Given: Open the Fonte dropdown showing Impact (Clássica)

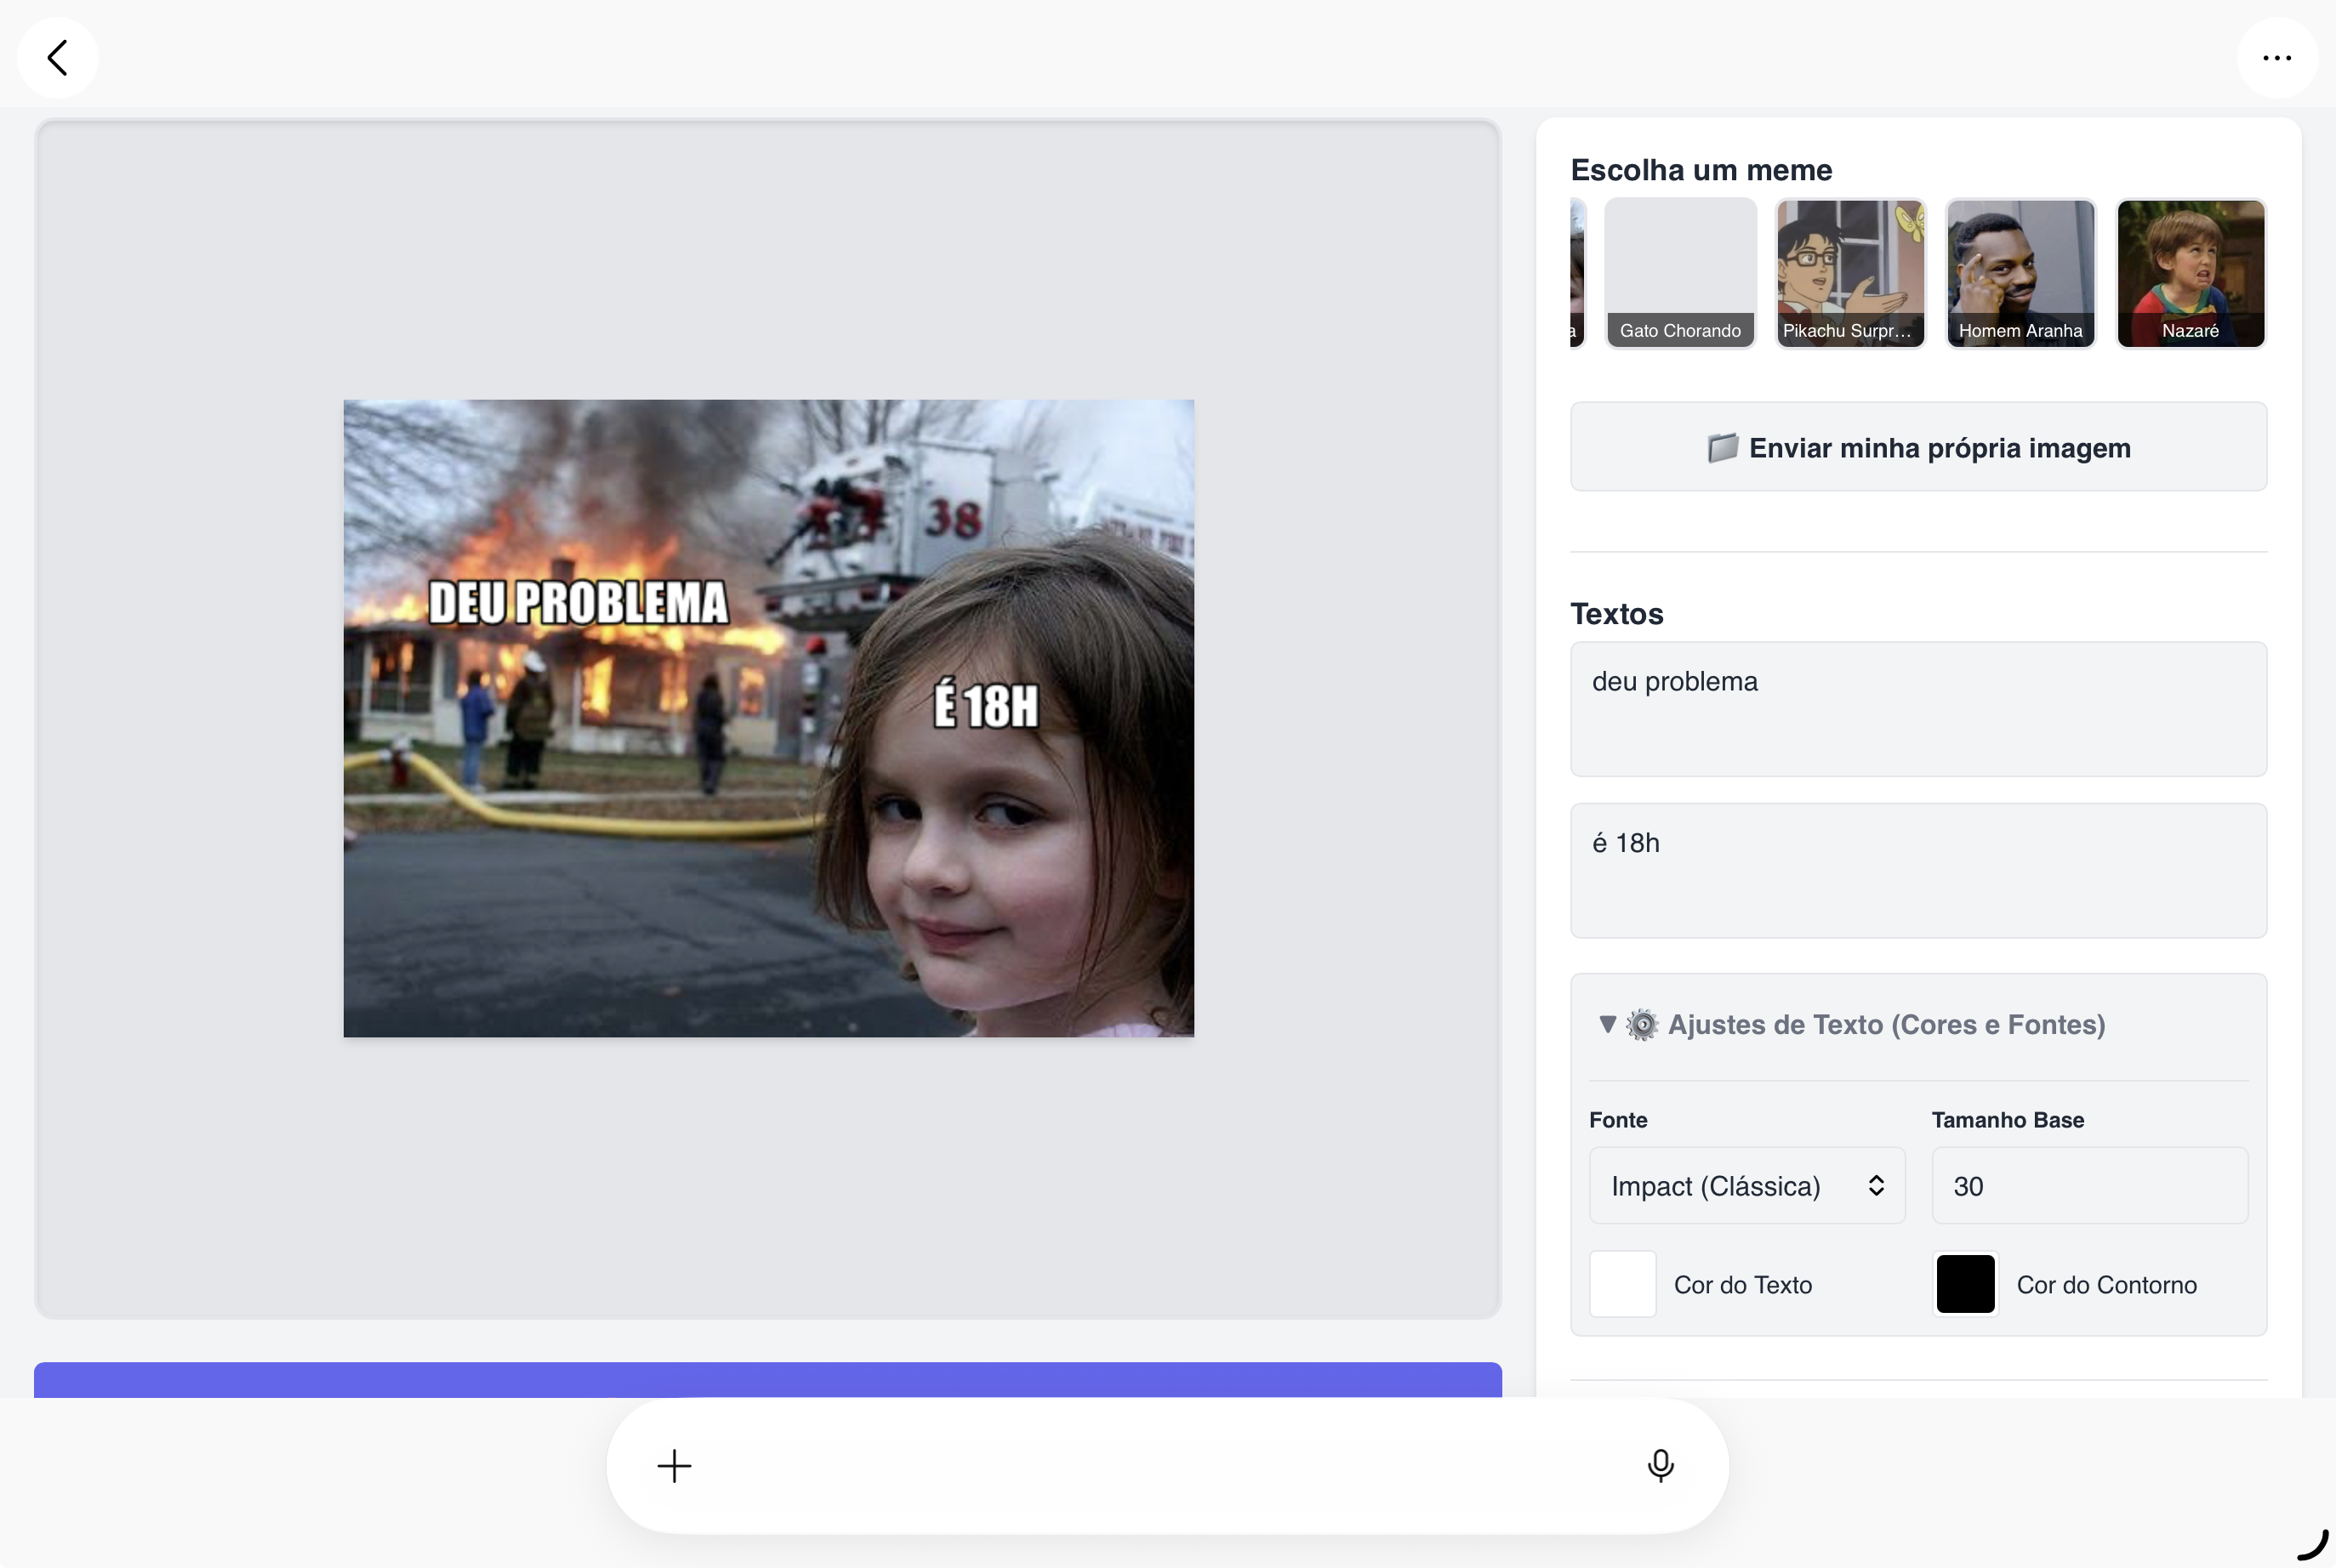Looking at the screenshot, I should click(x=1748, y=1186).
